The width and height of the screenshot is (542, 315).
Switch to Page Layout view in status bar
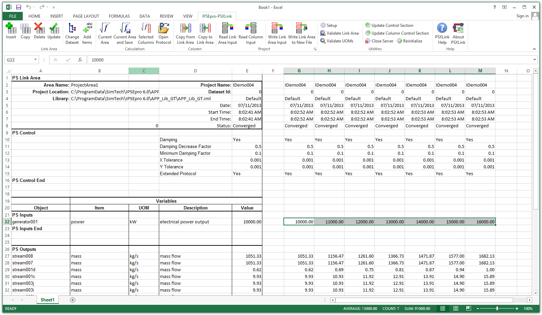[x=455, y=309]
